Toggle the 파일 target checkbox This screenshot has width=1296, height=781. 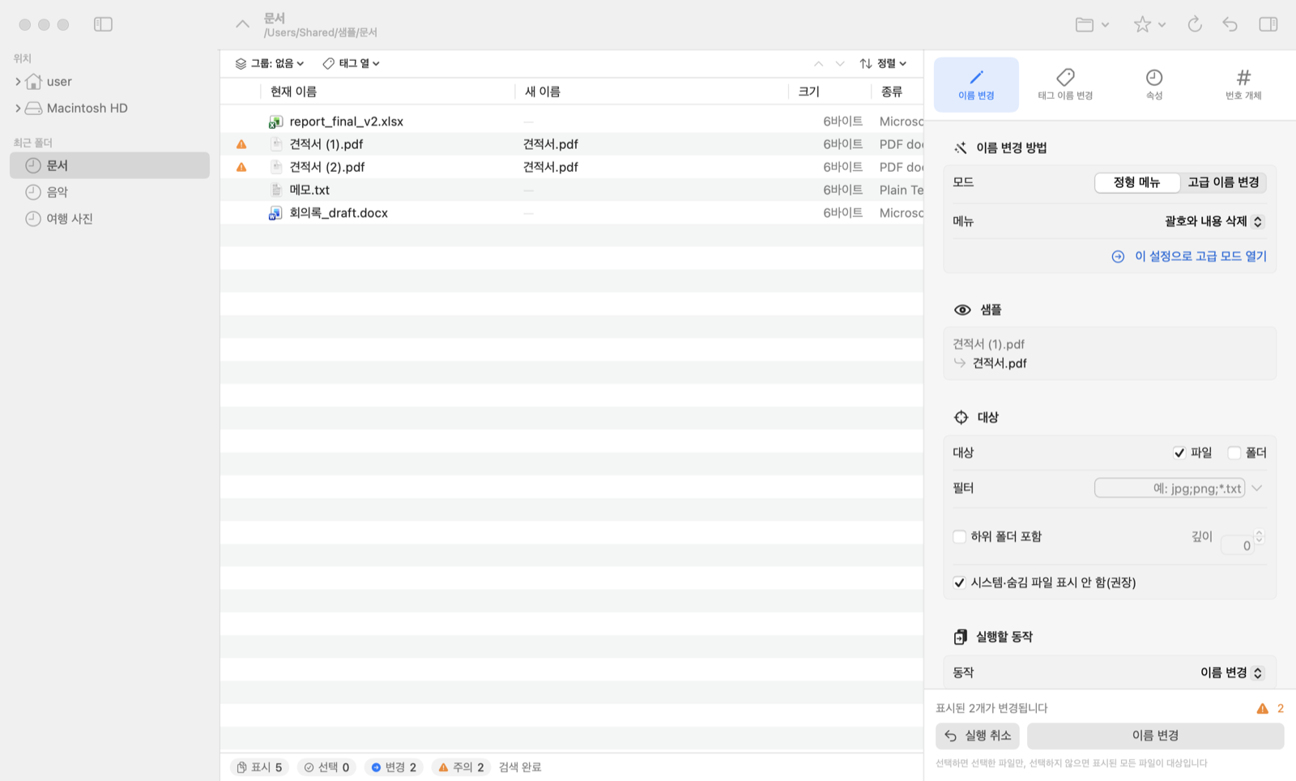point(1179,453)
